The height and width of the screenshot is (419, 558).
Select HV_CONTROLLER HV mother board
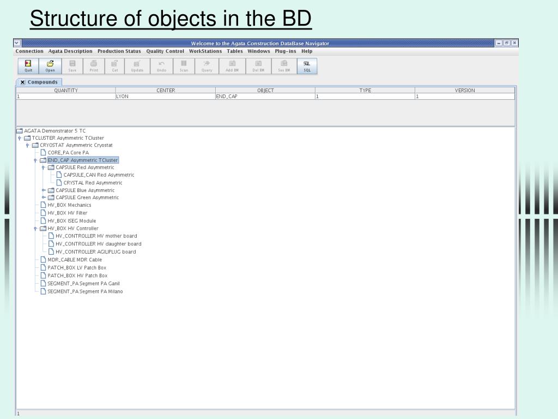pos(96,236)
